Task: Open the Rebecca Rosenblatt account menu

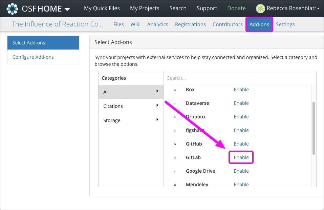Action: (x=288, y=8)
